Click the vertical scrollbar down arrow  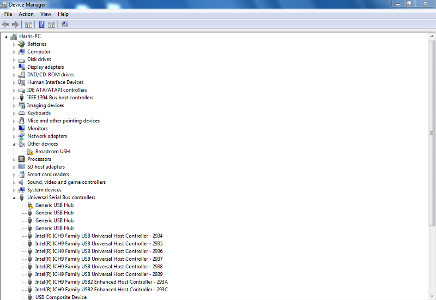pos(432,296)
